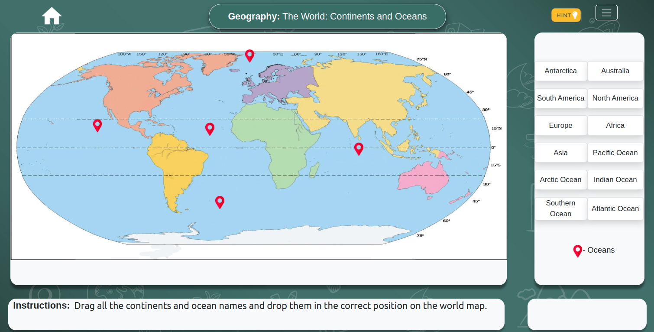654x332 pixels.
Task: Click the pin in the South Atlantic
Action: 220,202
